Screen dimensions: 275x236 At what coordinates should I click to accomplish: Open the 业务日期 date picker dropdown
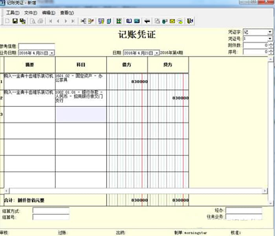point(52,53)
